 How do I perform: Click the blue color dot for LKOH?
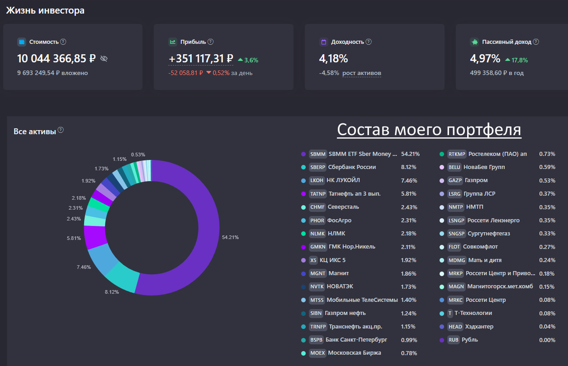click(303, 181)
